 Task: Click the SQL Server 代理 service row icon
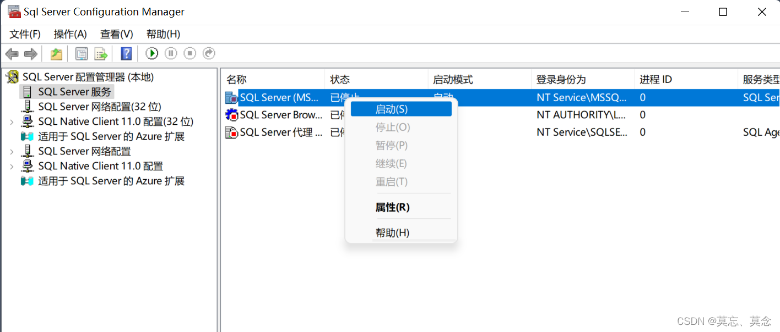232,132
